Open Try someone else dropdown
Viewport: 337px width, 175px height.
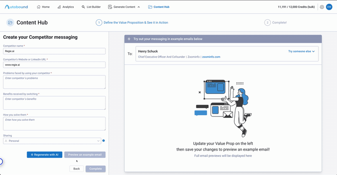(301, 51)
